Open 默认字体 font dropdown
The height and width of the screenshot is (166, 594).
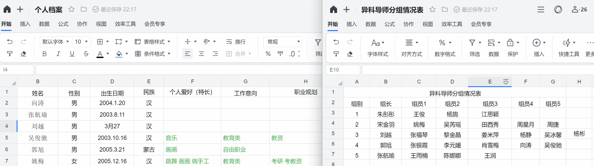55,42
